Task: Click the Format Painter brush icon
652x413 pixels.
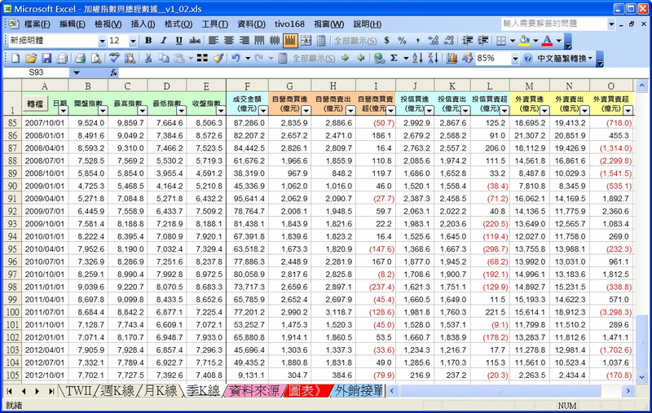Action: click(x=218, y=58)
